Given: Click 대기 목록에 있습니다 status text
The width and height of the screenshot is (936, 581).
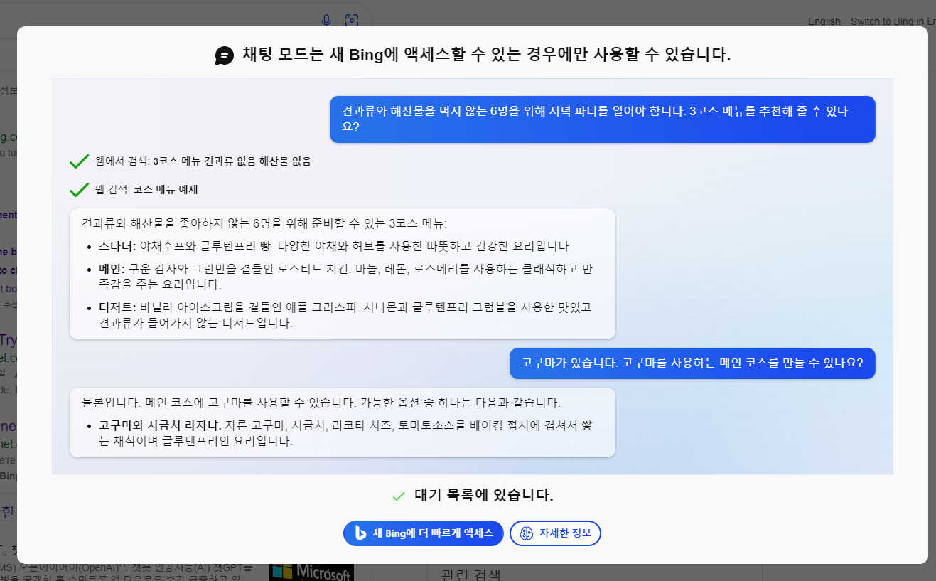Looking at the screenshot, I should [x=483, y=496].
